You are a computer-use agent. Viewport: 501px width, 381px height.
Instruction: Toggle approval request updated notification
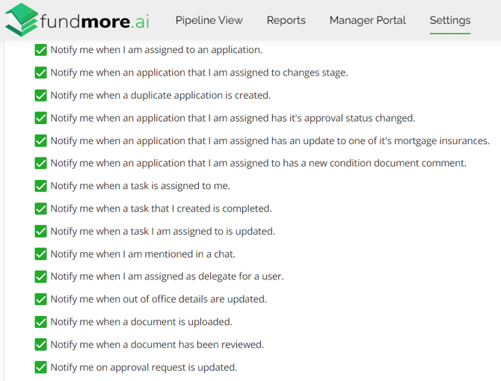[41, 367]
